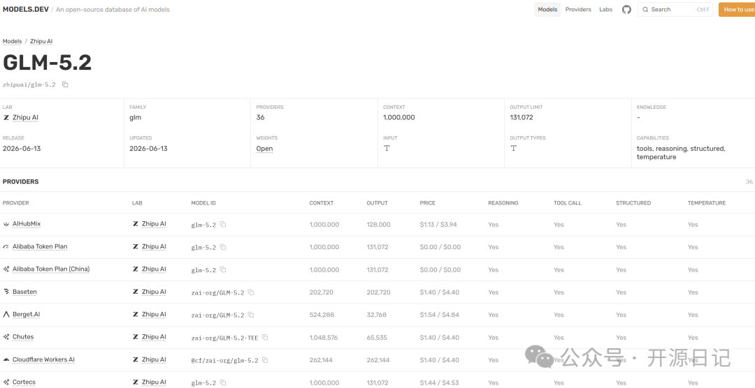Click the Berget.AI provider logo icon
Viewport: 755px width, 388px height.
point(6,315)
